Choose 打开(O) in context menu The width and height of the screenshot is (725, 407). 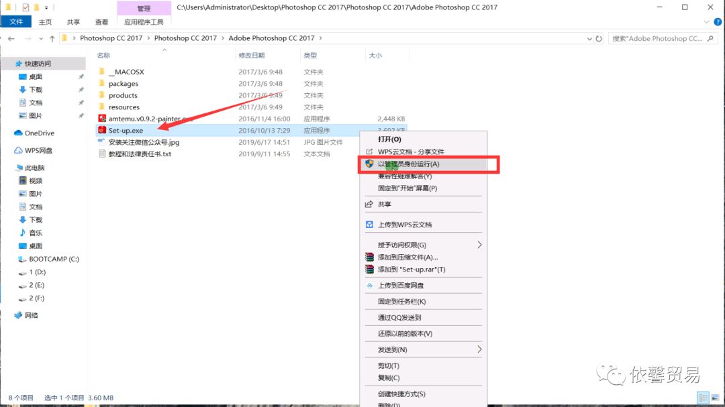(389, 139)
